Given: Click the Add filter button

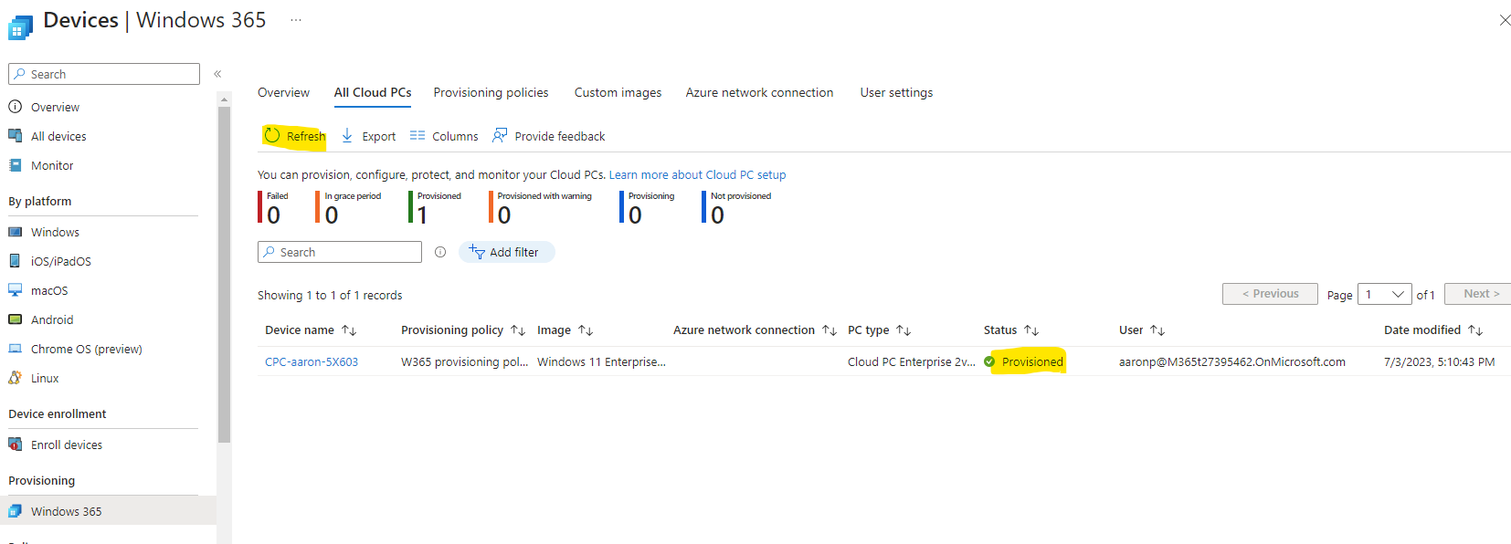Looking at the screenshot, I should click(x=506, y=252).
